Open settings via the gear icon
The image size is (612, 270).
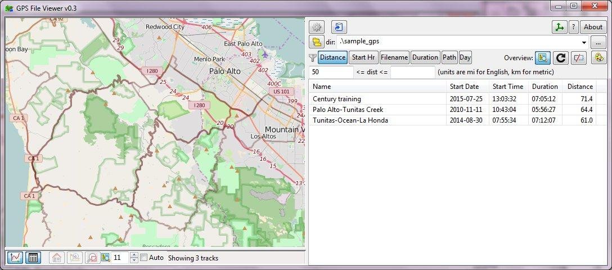[x=317, y=28]
